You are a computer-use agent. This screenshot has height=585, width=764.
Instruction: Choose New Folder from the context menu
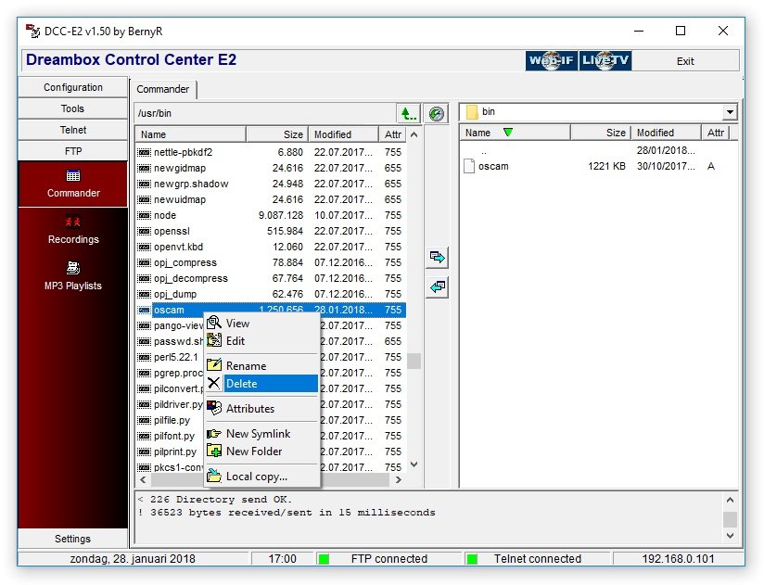pos(262,451)
